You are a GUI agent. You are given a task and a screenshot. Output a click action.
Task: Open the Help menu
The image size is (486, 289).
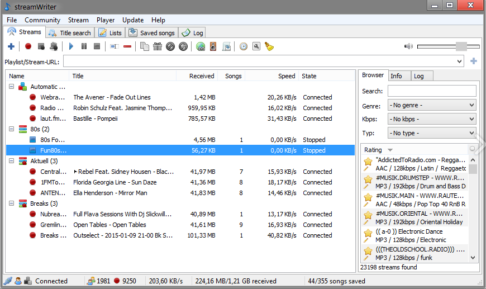158,20
